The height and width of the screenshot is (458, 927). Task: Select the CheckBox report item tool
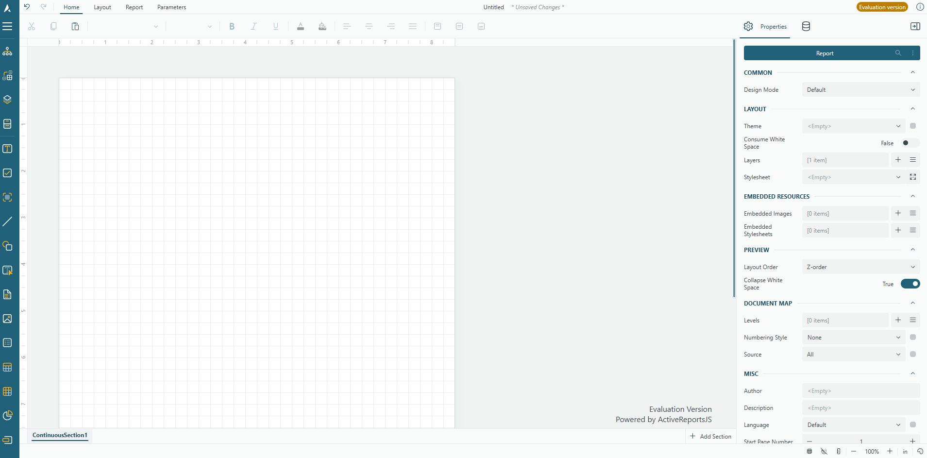pyautogui.click(x=8, y=173)
